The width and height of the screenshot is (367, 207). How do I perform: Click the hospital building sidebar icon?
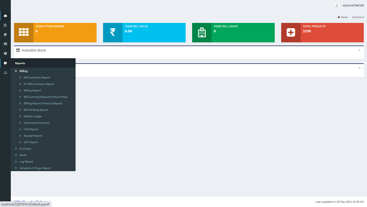tap(5, 25)
